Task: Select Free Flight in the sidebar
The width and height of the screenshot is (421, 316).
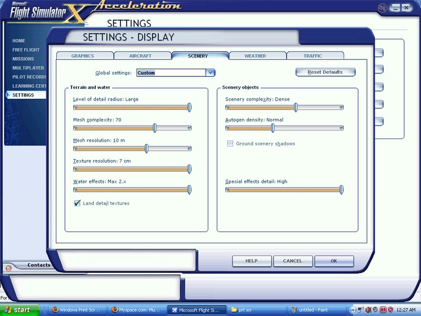Action: 26,50
